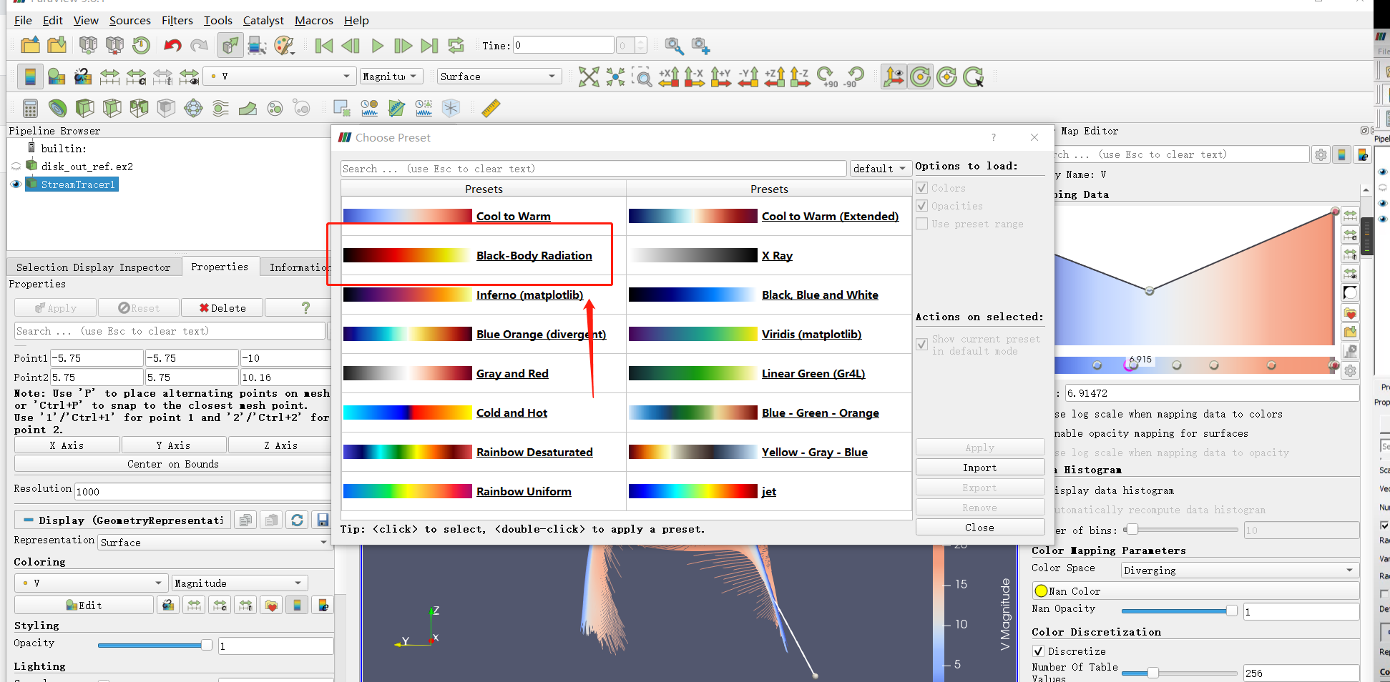The height and width of the screenshot is (682, 1390).
Task: Uncheck Opacities under Options to load
Action: coord(922,206)
